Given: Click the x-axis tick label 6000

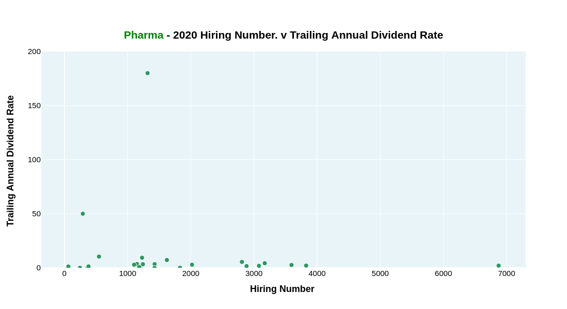Looking at the screenshot, I should (443, 273).
